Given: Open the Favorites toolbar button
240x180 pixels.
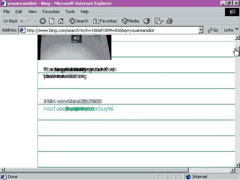Looking at the screenshot, I should (105, 21).
